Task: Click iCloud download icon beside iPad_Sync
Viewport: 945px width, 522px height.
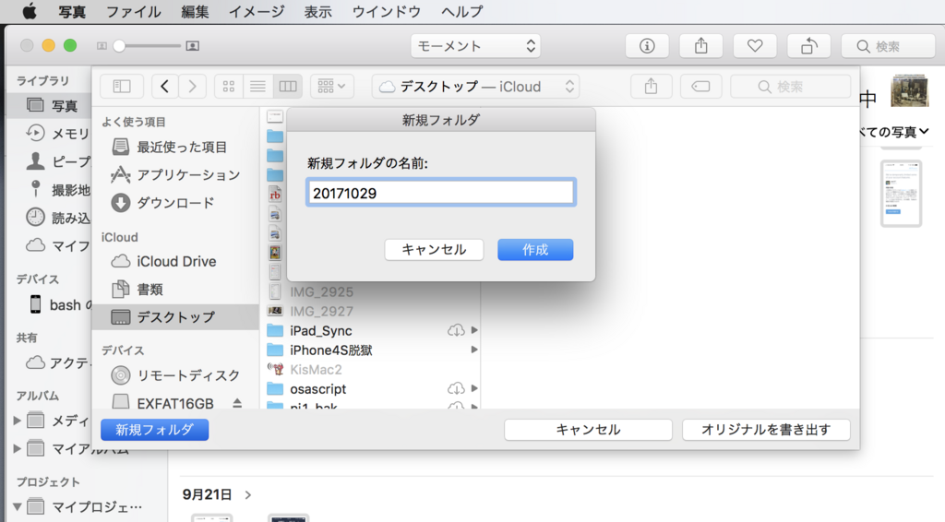Action: coord(456,330)
